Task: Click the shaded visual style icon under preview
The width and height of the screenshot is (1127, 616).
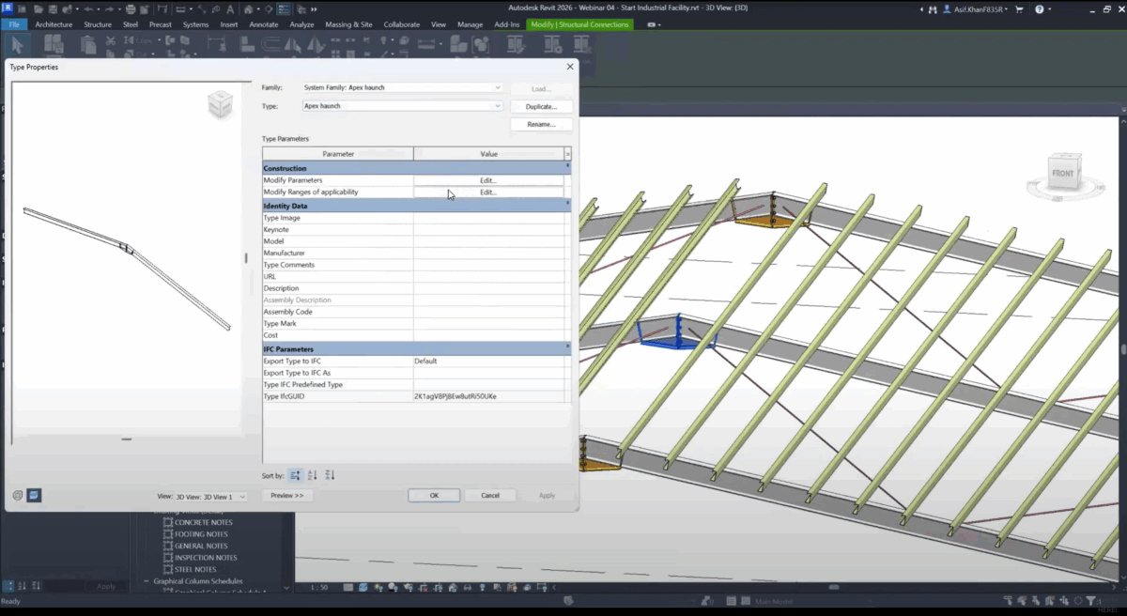Action: (34, 495)
